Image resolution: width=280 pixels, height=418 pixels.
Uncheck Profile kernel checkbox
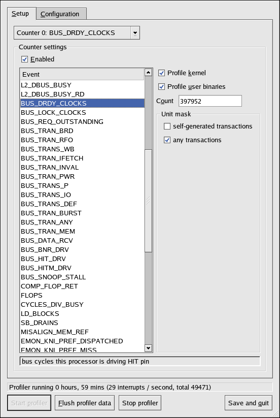point(162,73)
